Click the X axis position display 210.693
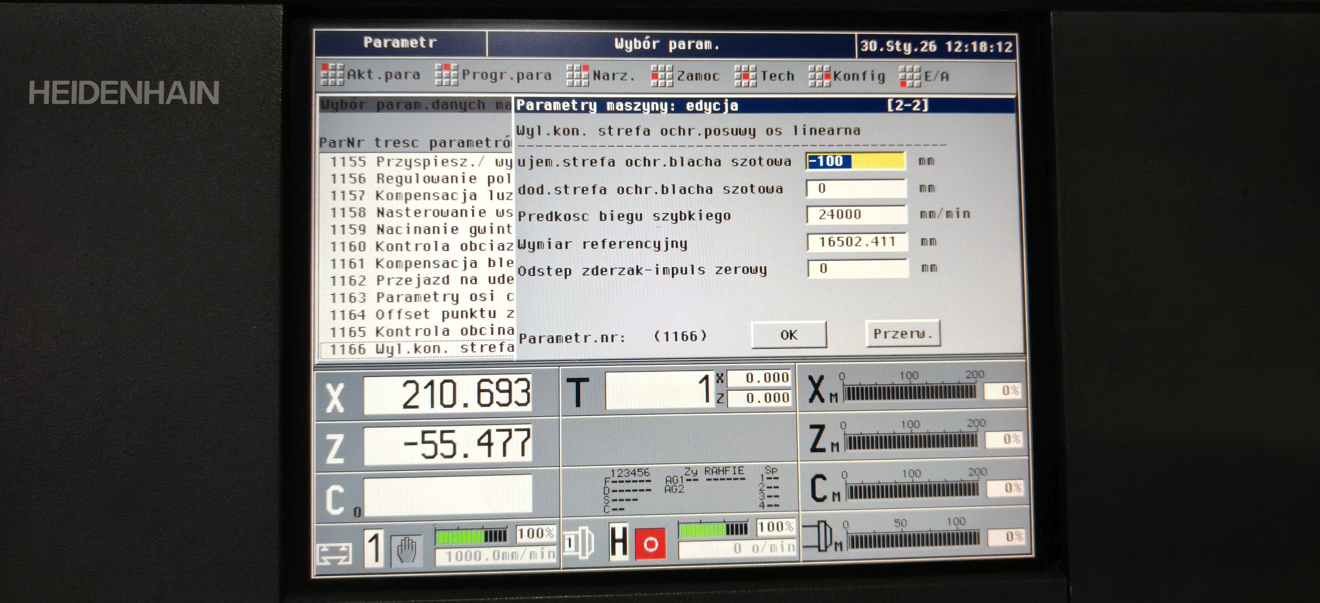The height and width of the screenshot is (603, 1320). 448,395
